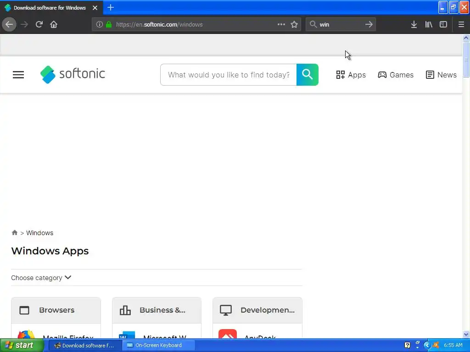The image size is (470, 352).
Task: Open the browser downloads panel
Action: pyautogui.click(x=414, y=24)
